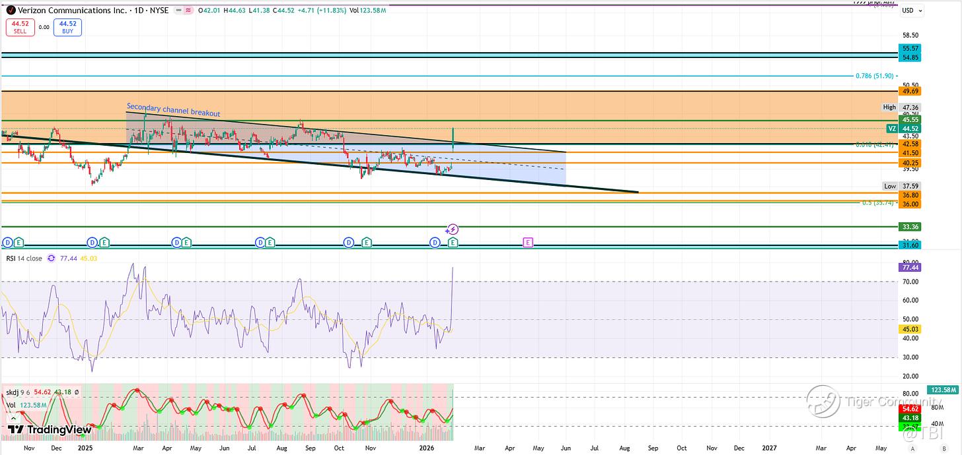Select the orange 36.00 price label
962x455 pixels.
click(909, 204)
